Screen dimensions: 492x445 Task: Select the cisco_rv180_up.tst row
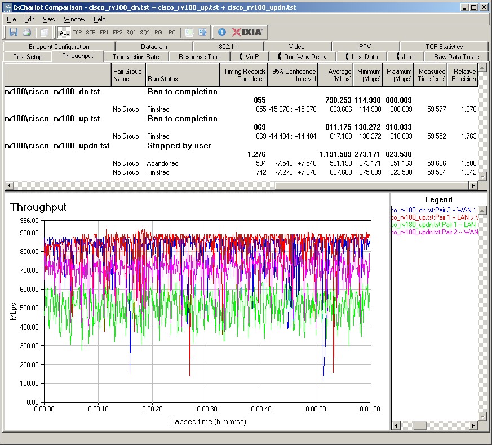pos(241,118)
